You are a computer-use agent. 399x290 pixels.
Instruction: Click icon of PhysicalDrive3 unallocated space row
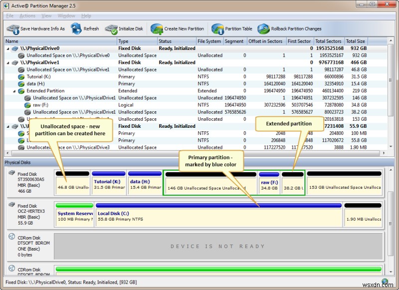[x=21, y=147]
